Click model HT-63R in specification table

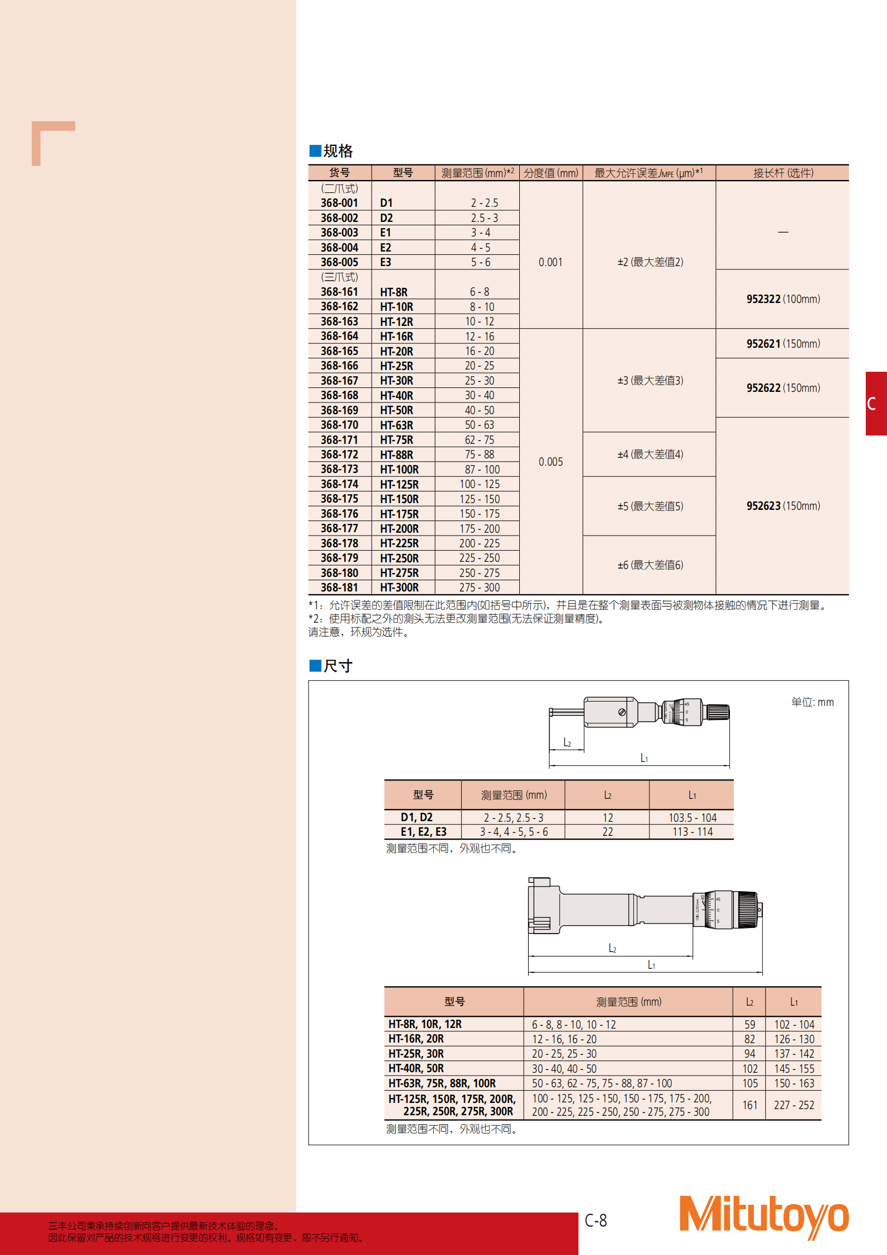pyautogui.click(x=397, y=425)
